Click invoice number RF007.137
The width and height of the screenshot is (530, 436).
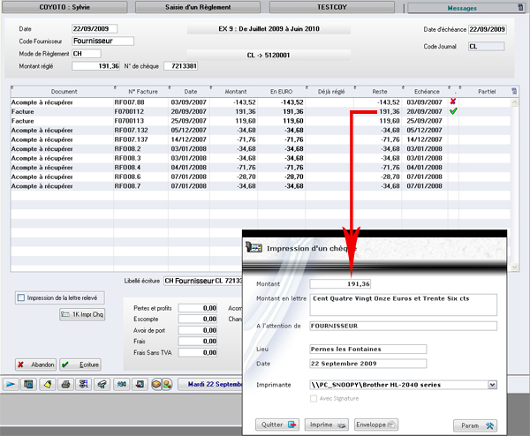pos(131,139)
